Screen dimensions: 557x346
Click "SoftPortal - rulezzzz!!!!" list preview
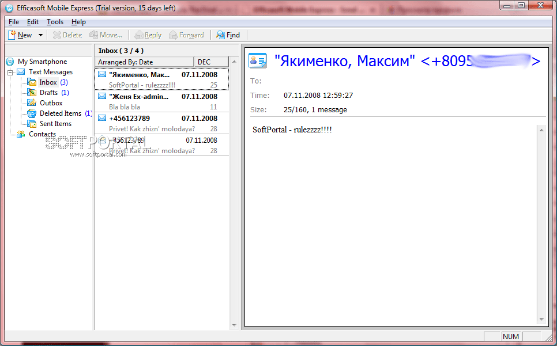(x=142, y=85)
